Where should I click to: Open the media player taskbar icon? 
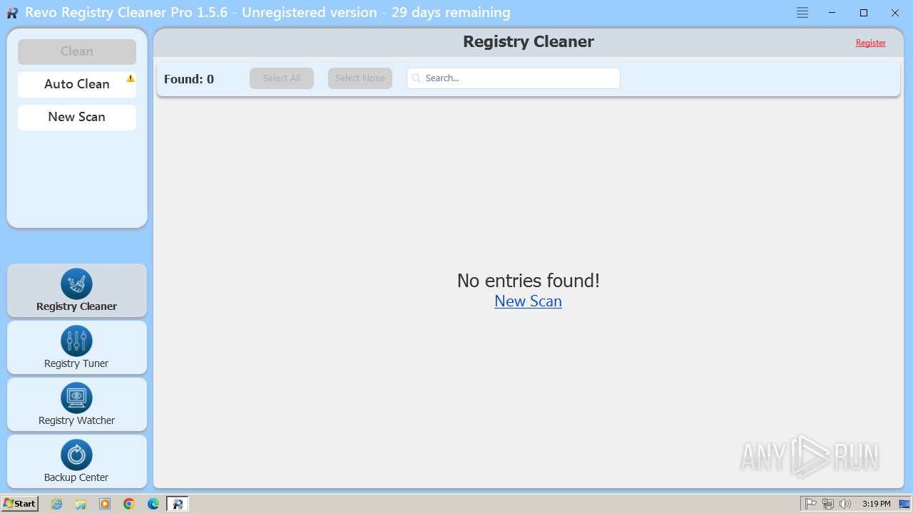105,504
